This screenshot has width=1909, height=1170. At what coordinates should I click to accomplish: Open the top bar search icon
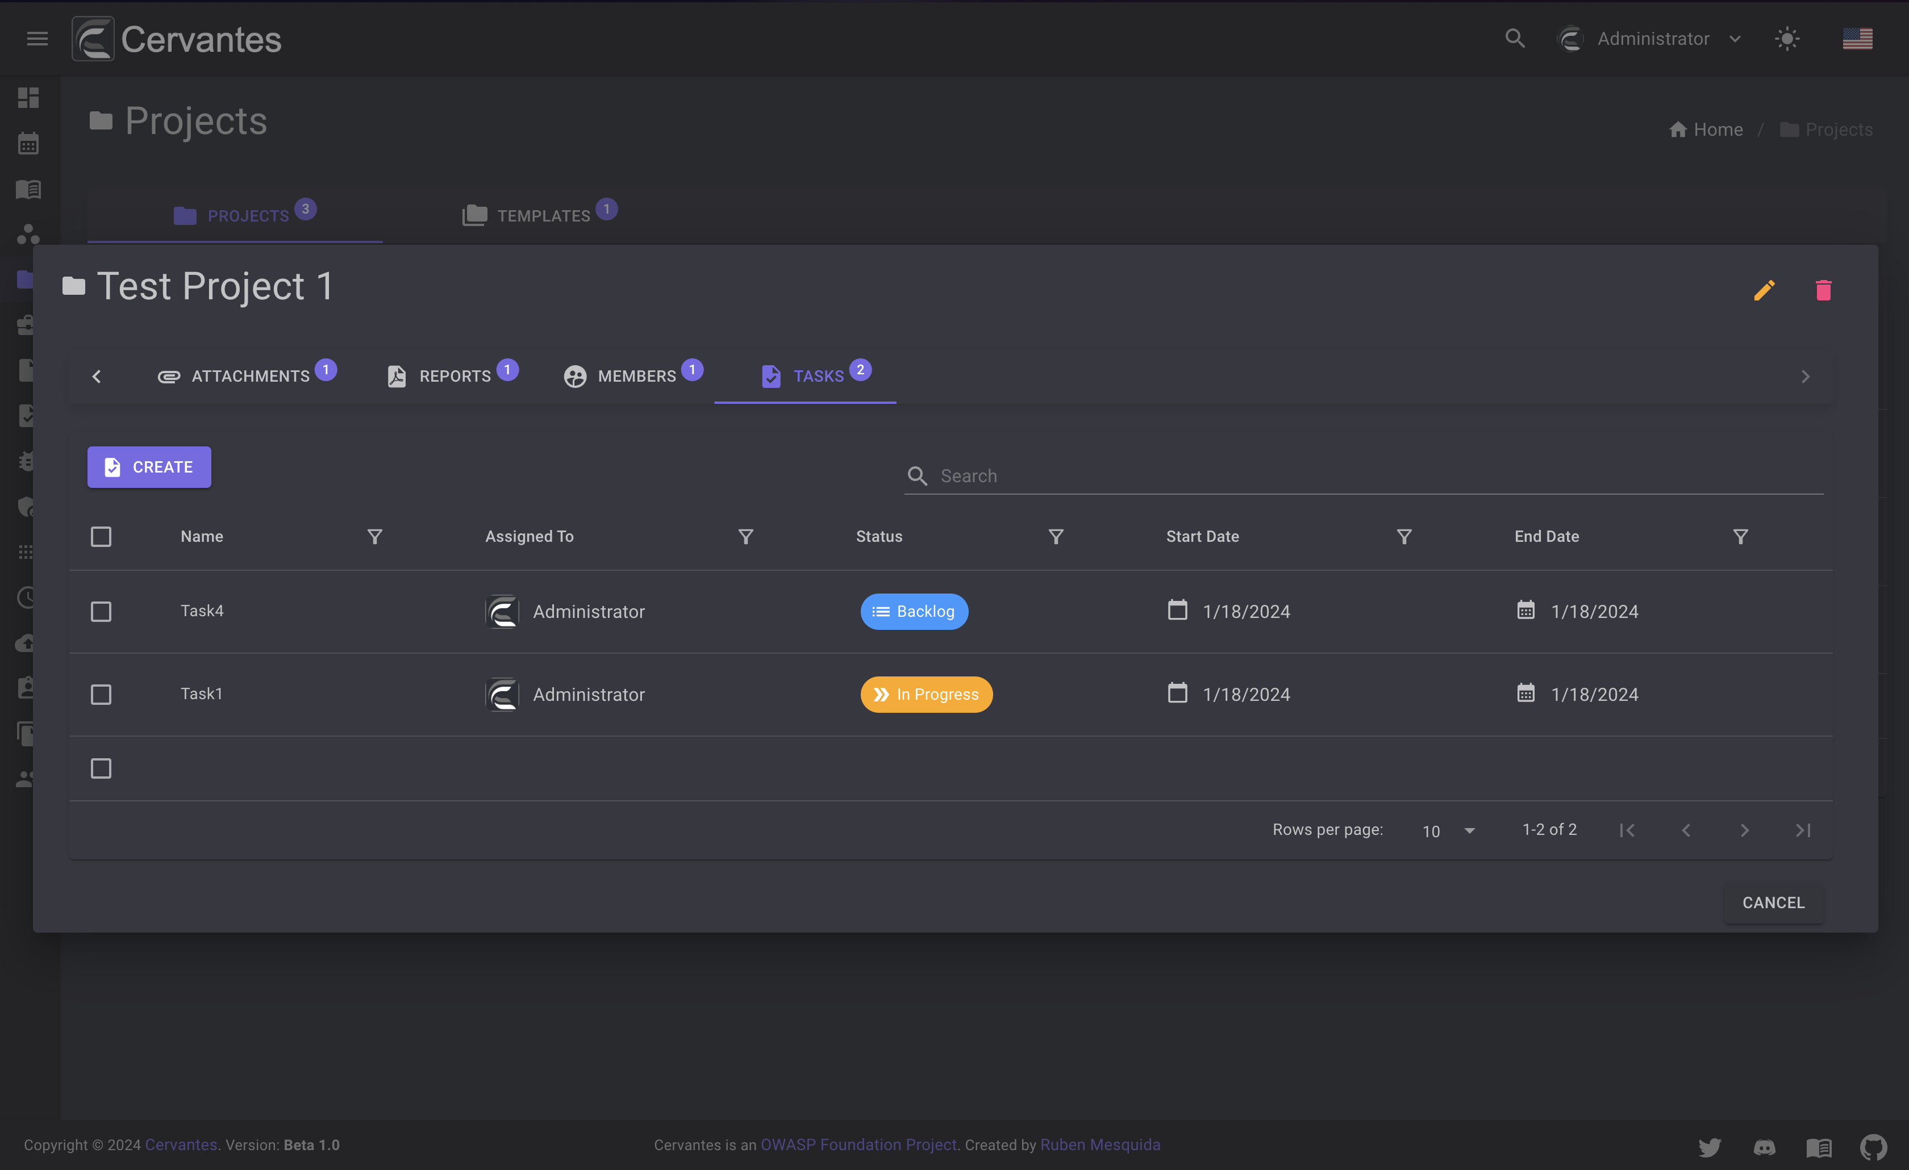click(1515, 39)
